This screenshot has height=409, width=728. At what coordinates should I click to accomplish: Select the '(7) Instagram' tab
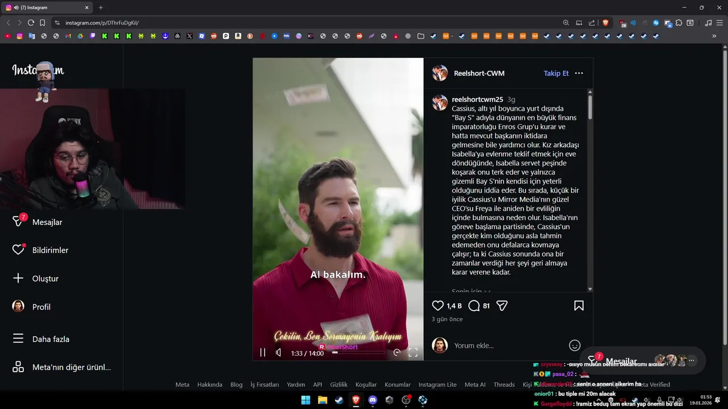[47, 7]
